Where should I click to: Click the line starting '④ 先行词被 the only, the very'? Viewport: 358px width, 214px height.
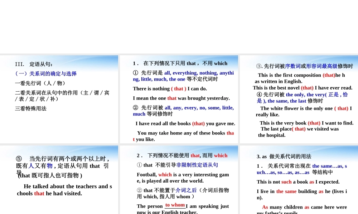[x=302, y=98]
